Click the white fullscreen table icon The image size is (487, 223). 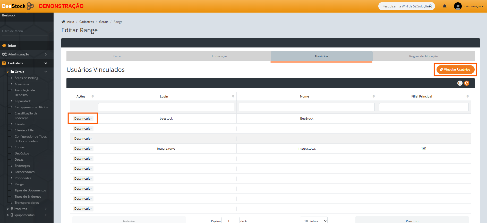pyautogui.click(x=460, y=83)
